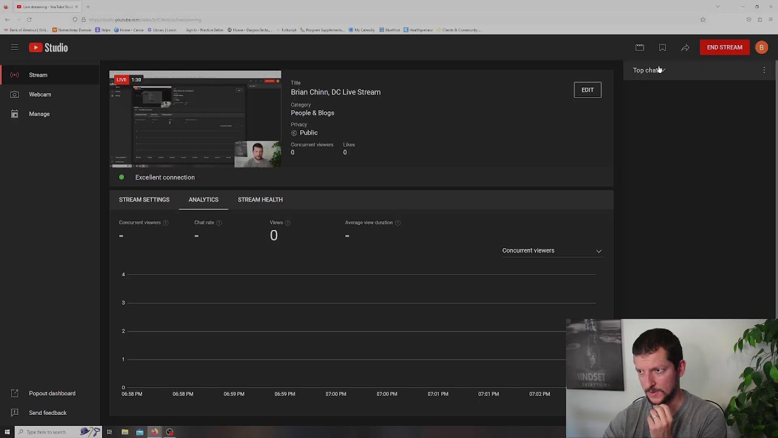Open File Explorer from the taskbar
Image resolution: width=778 pixels, height=438 pixels.
point(125,432)
